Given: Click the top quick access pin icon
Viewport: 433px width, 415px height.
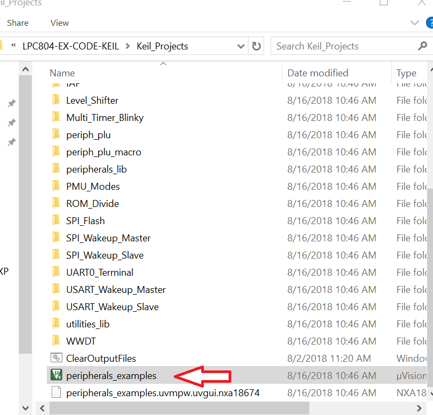Looking at the screenshot, I should 11,103.
